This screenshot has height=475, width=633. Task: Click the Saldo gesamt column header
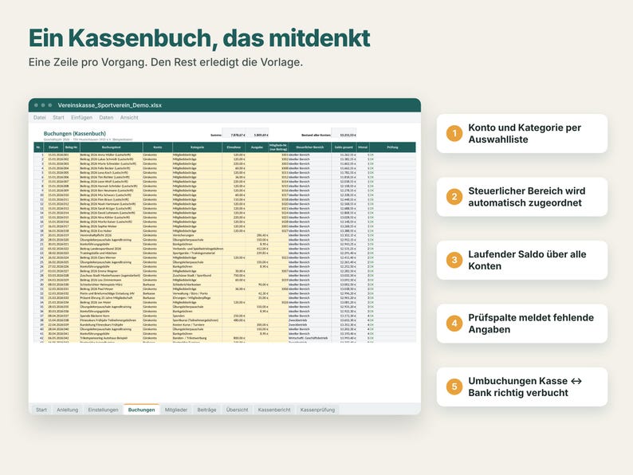344,147
